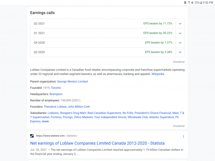Open the Loblaws subsidiary link

point(53,113)
